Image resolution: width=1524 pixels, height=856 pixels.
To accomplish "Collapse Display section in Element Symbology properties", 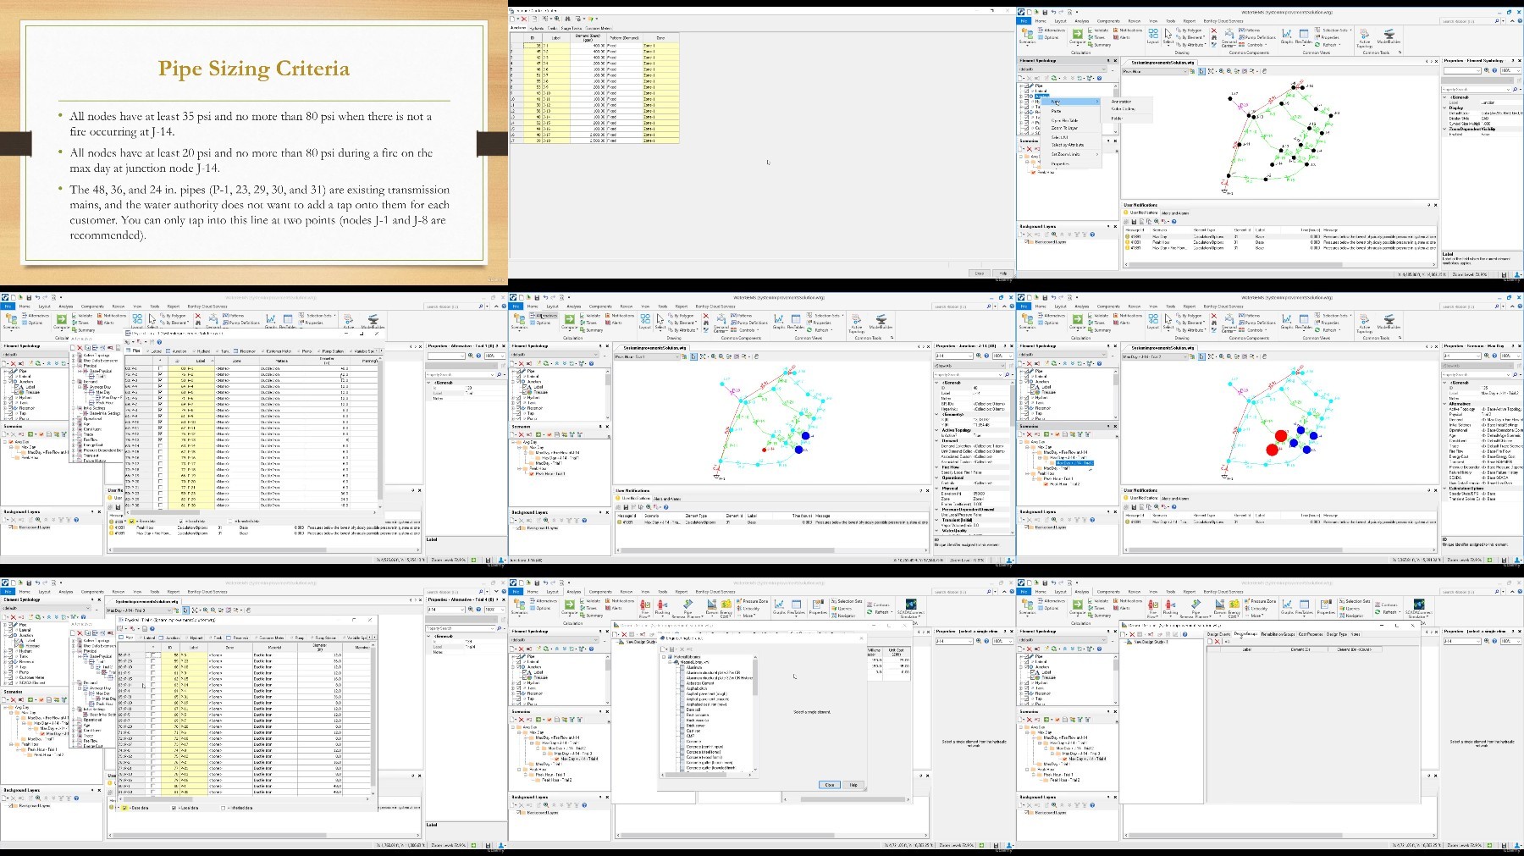I will point(1444,108).
